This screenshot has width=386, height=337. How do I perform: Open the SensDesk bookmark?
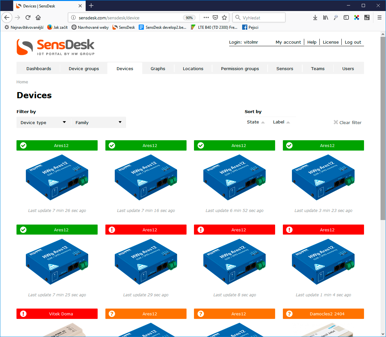(123, 27)
